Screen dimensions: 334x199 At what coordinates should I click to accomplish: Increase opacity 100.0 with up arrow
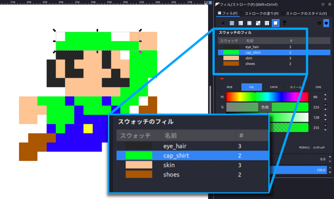point(330,168)
